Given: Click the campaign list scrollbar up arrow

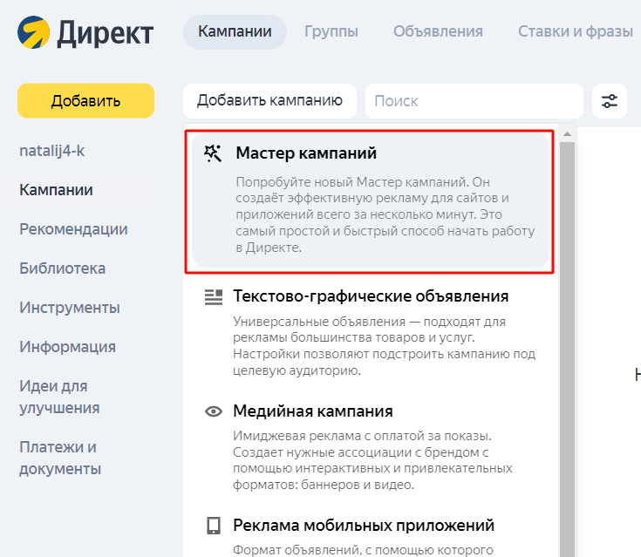Looking at the screenshot, I should click(x=567, y=134).
